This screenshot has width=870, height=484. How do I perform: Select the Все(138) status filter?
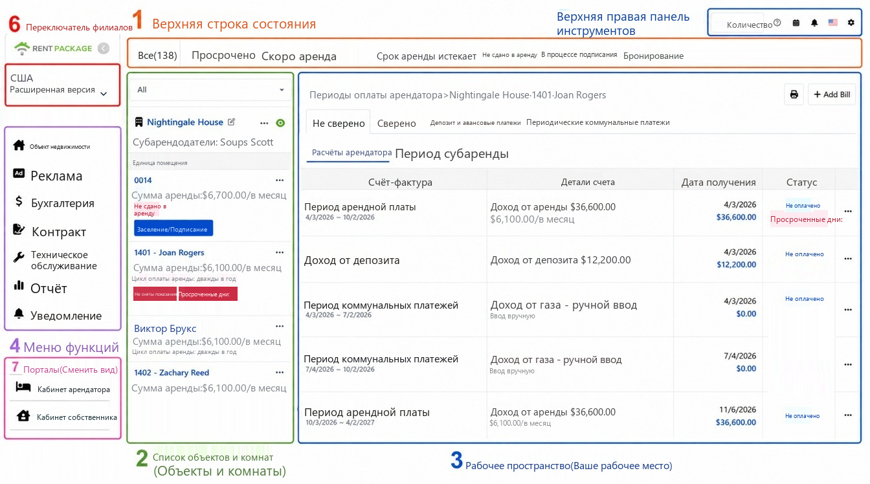[x=157, y=56]
